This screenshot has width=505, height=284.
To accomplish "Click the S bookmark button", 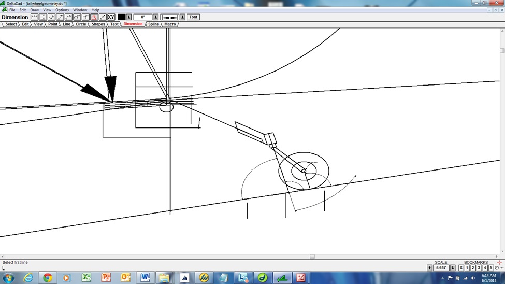I will point(461,268).
